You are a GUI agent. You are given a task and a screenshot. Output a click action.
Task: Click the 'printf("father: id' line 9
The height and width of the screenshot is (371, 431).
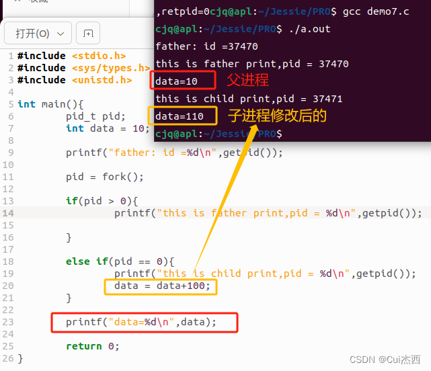click(174, 153)
